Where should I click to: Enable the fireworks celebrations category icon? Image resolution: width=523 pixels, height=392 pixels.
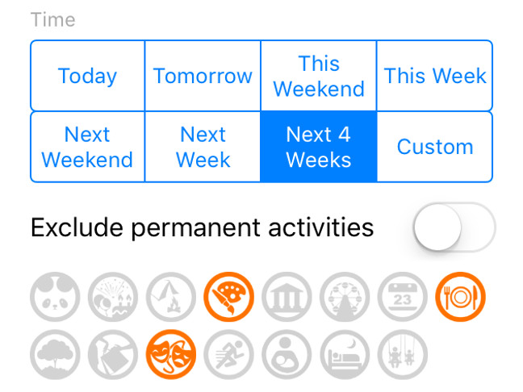click(x=113, y=297)
